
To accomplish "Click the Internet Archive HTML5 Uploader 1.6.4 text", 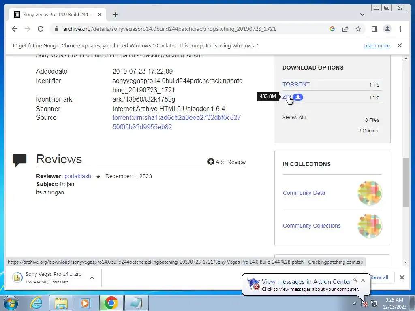I will pyautogui.click(x=169, y=109).
